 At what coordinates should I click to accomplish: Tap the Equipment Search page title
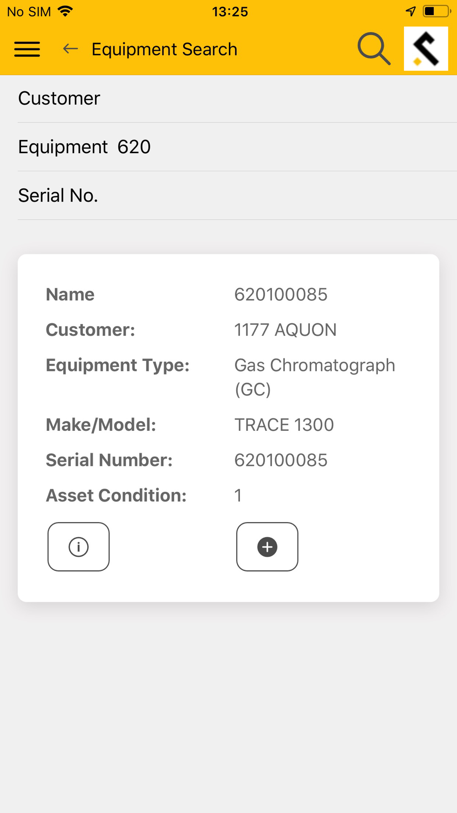pos(165,49)
